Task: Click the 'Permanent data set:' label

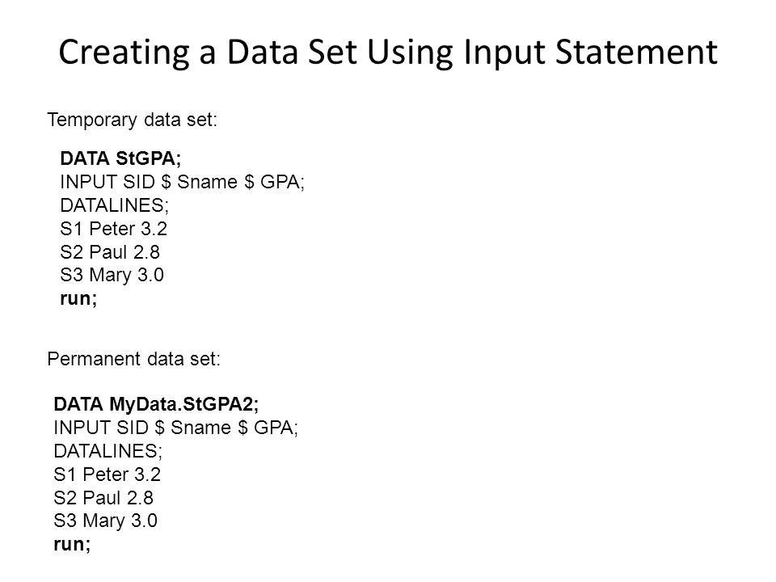Action: pyautogui.click(x=133, y=359)
